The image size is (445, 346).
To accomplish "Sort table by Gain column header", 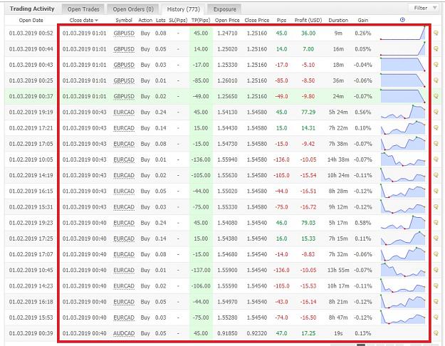I will pos(362,20).
